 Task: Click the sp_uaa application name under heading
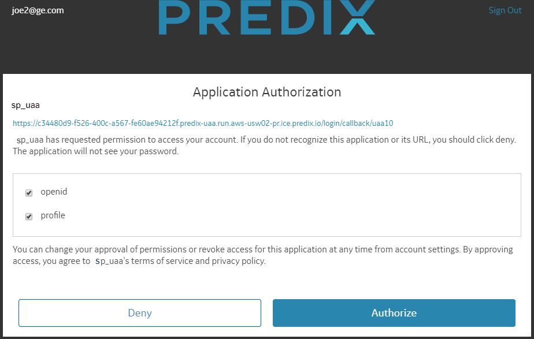click(x=25, y=105)
